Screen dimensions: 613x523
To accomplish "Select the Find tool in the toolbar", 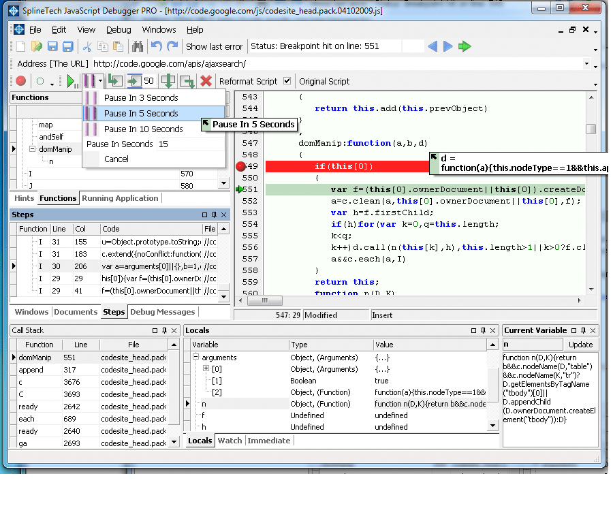I will (139, 46).
